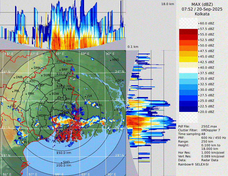Select the BDW station marker
The width and height of the screenshot is (228, 176).
click(50, 94)
